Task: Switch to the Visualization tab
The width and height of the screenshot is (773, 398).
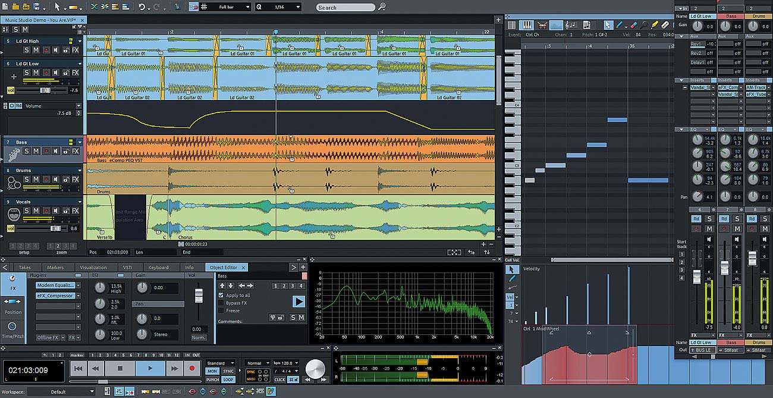Action: tap(93, 267)
